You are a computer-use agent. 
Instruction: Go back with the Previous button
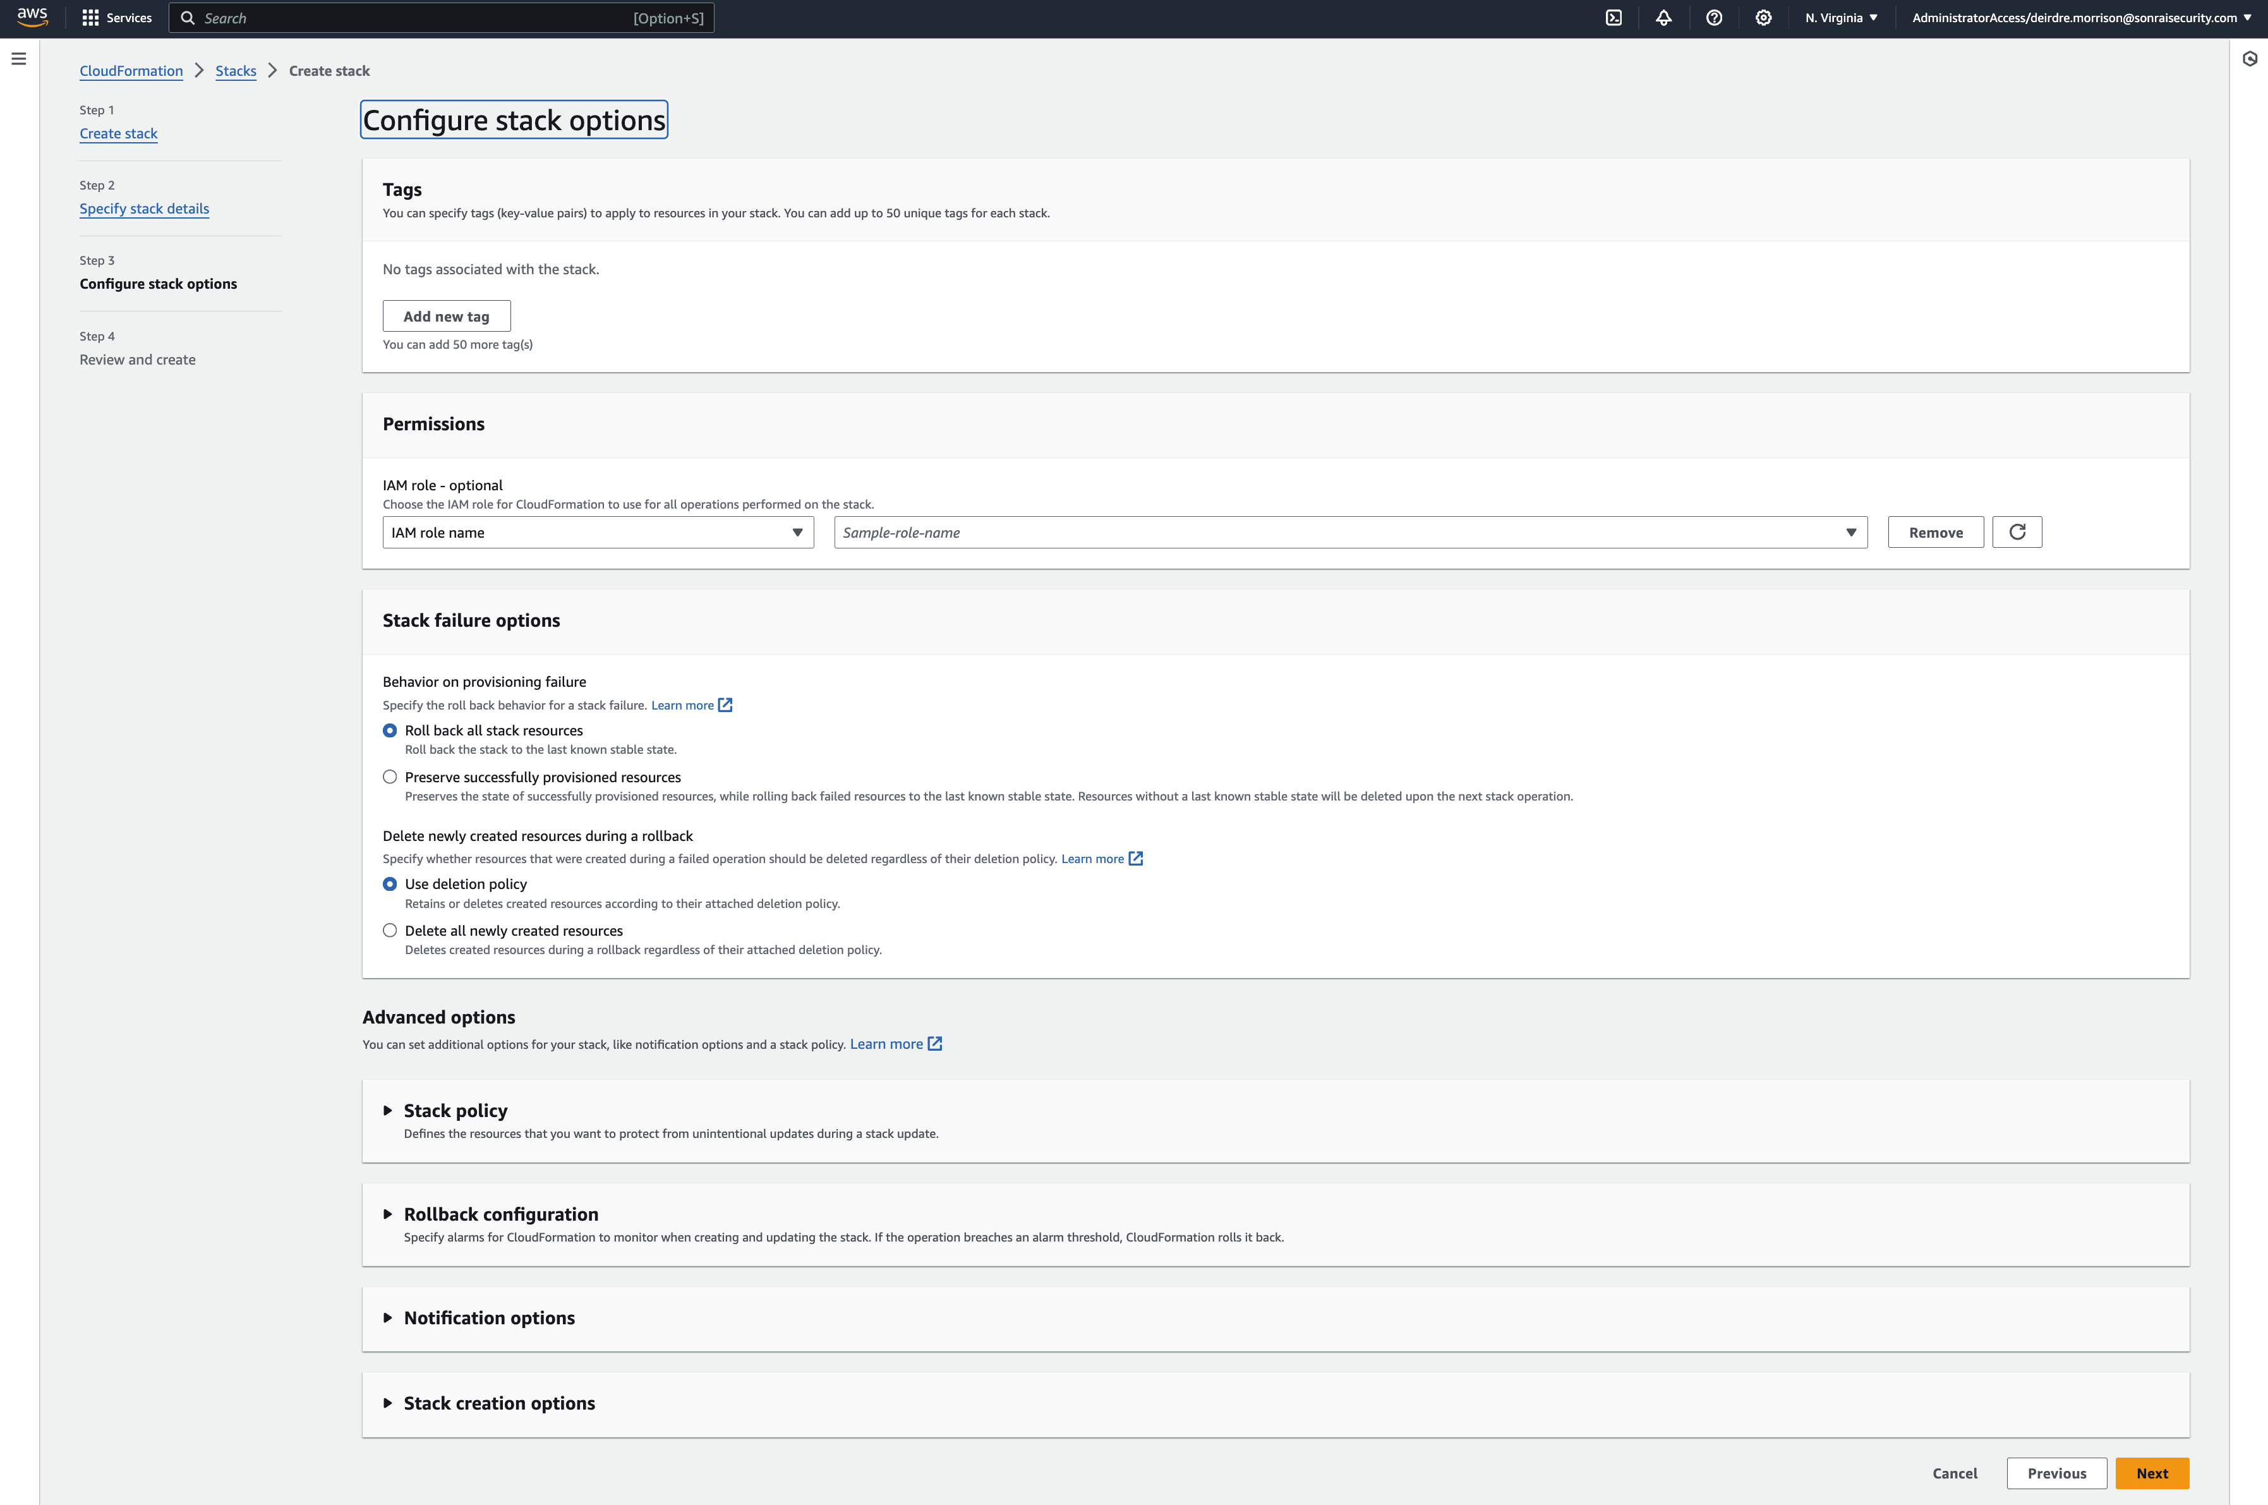tap(2056, 1473)
